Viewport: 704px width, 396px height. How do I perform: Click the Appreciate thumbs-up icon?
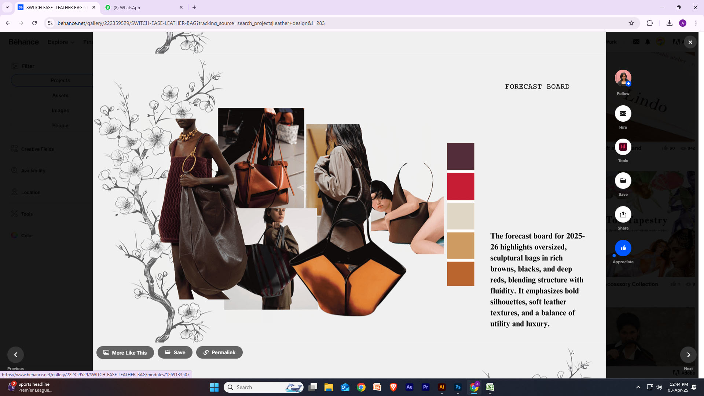[x=623, y=248]
